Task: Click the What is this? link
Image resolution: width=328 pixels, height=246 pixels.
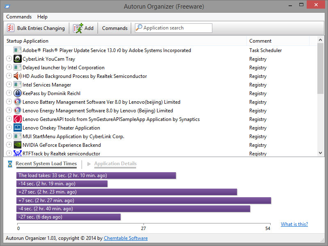Action: 294,224
